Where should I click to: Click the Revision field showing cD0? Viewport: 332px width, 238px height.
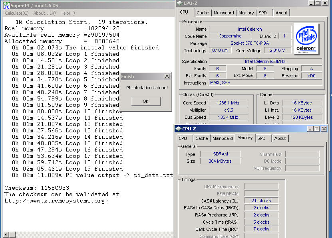312,76
